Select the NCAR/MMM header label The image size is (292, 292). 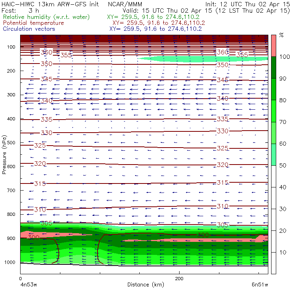click(125, 4)
